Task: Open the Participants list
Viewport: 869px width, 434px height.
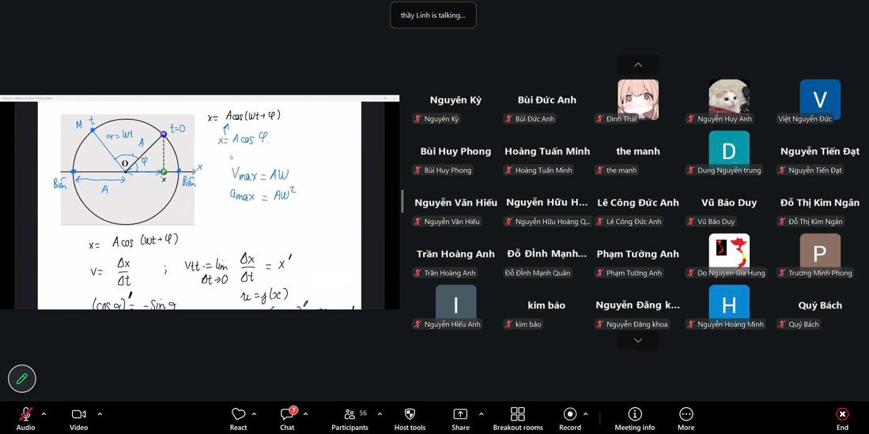Action: [x=349, y=418]
